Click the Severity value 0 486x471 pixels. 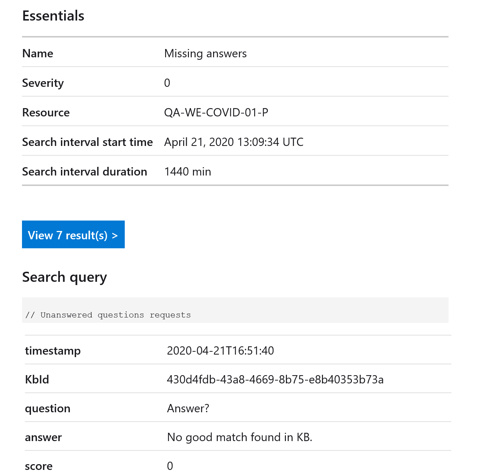[x=167, y=83]
